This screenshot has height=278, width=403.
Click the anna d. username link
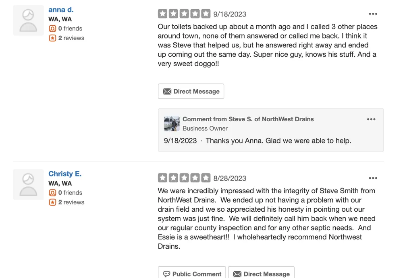61,10
